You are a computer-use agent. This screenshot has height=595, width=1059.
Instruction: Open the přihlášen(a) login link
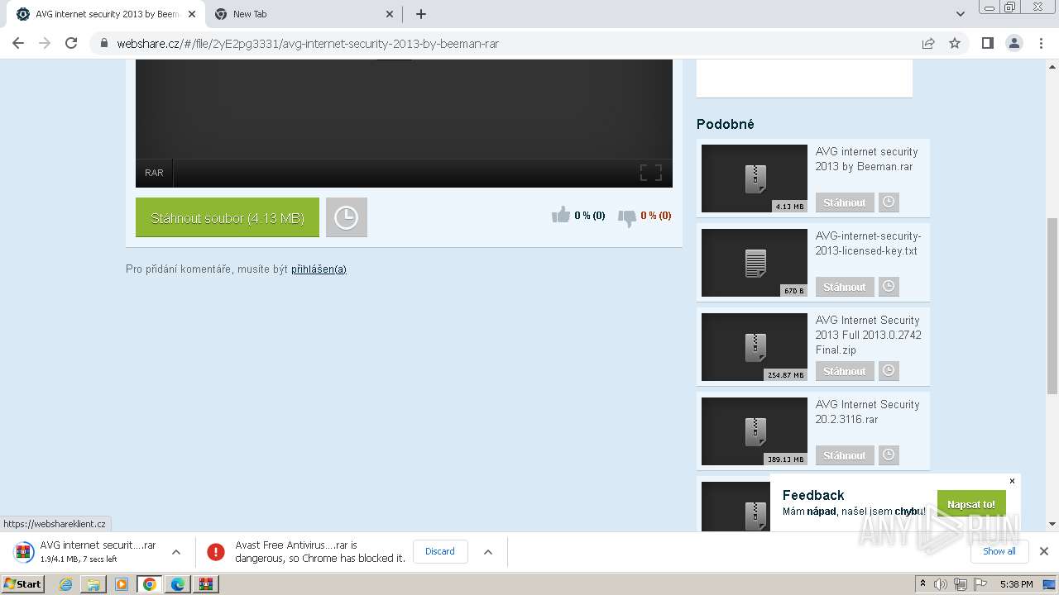point(319,269)
